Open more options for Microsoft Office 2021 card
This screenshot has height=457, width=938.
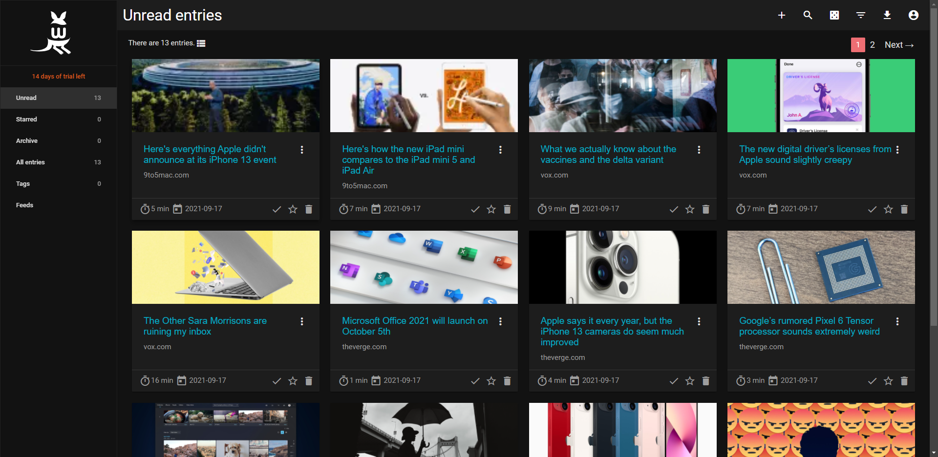(500, 321)
